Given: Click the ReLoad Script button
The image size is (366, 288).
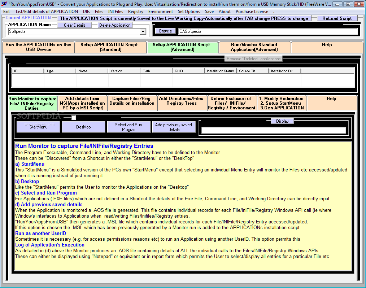Looking at the screenshot, I should [337, 18].
